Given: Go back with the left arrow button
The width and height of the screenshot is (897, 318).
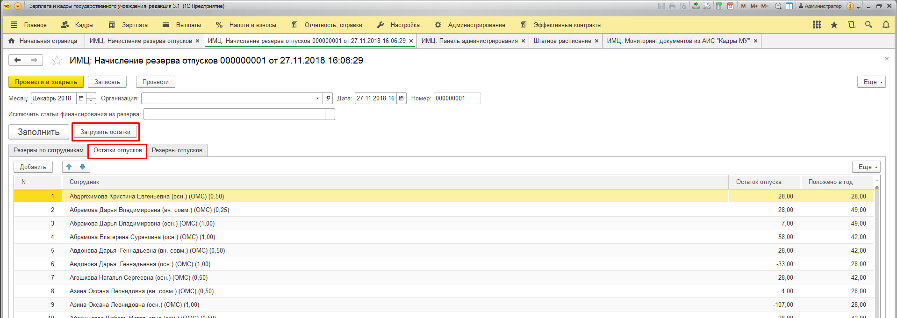Looking at the screenshot, I should [x=17, y=60].
